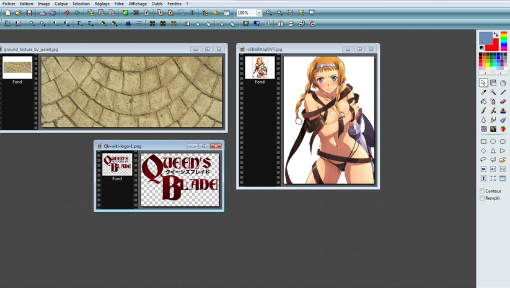Maximize the Qb-wiki-logo-1.png window
The image size is (510, 288).
(x=204, y=146)
